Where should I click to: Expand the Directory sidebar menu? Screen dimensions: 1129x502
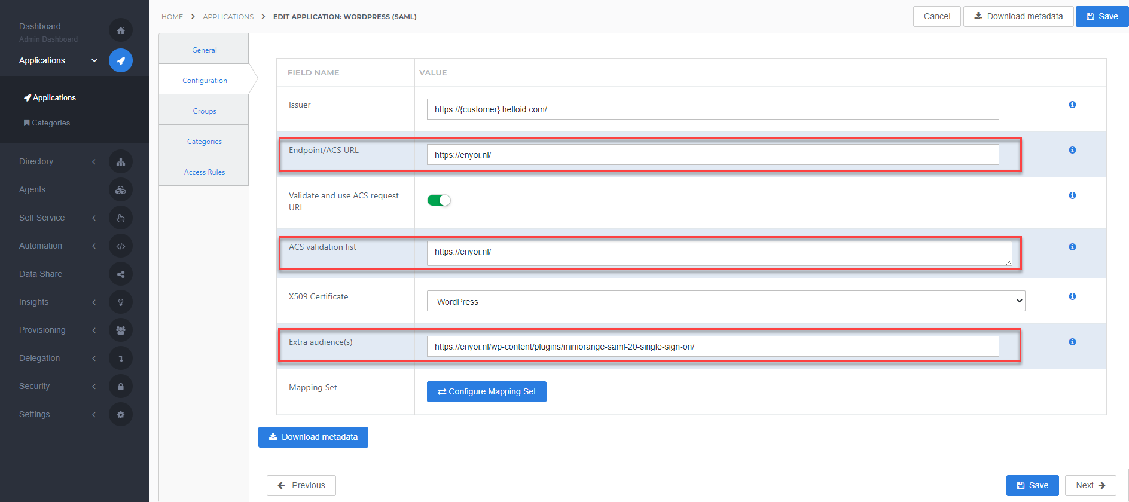(94, 162)
